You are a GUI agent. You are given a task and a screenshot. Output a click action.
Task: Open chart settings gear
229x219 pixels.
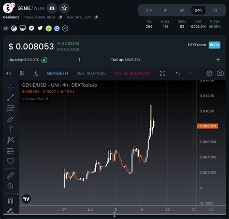209,73
